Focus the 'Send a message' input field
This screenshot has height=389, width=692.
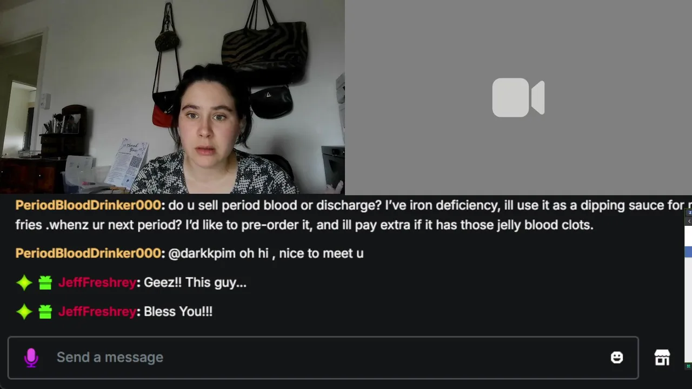[323, 358]
